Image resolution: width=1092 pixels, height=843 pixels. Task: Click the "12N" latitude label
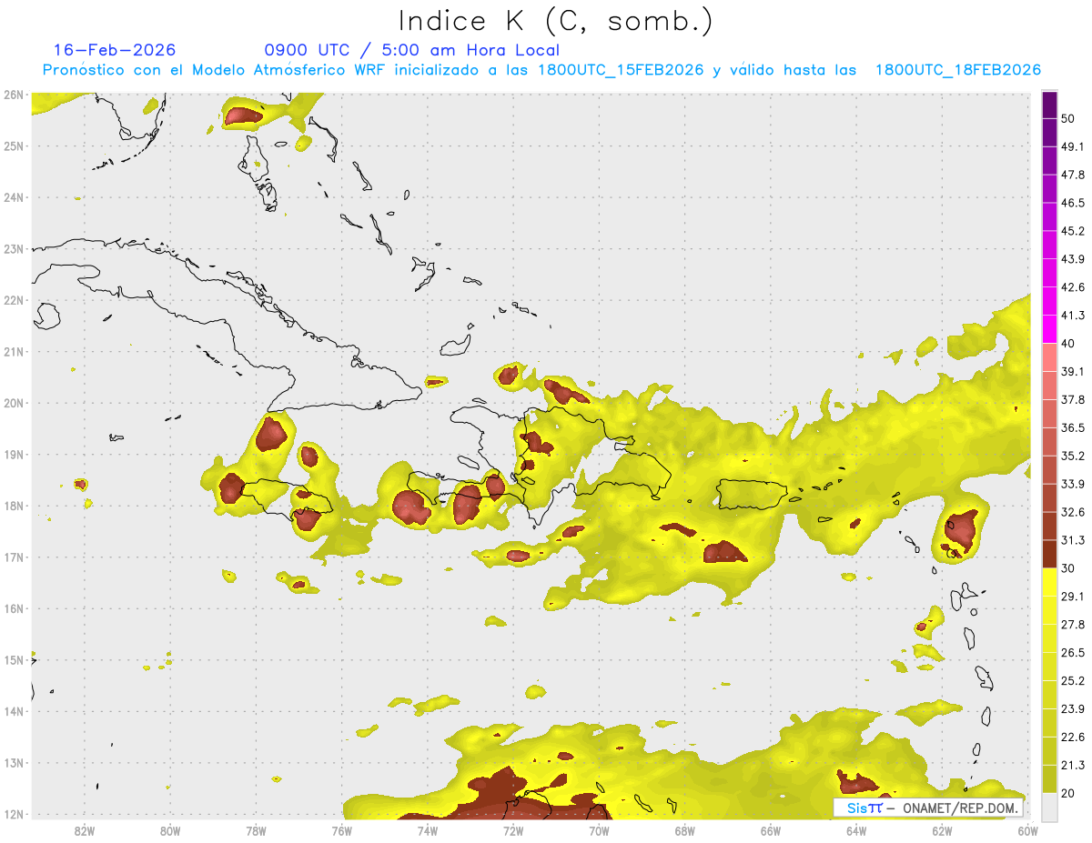tap(13, 814)
